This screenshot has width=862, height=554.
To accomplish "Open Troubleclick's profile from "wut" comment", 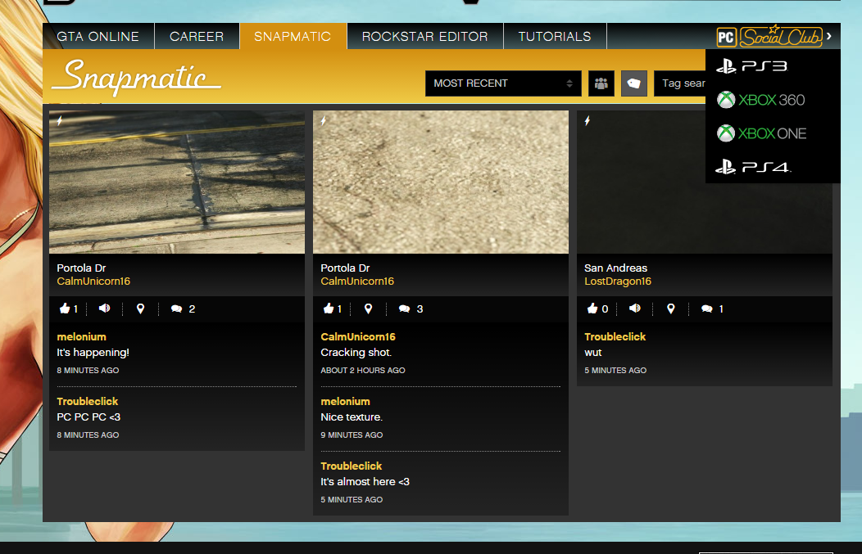I will (x=615, y=336).
